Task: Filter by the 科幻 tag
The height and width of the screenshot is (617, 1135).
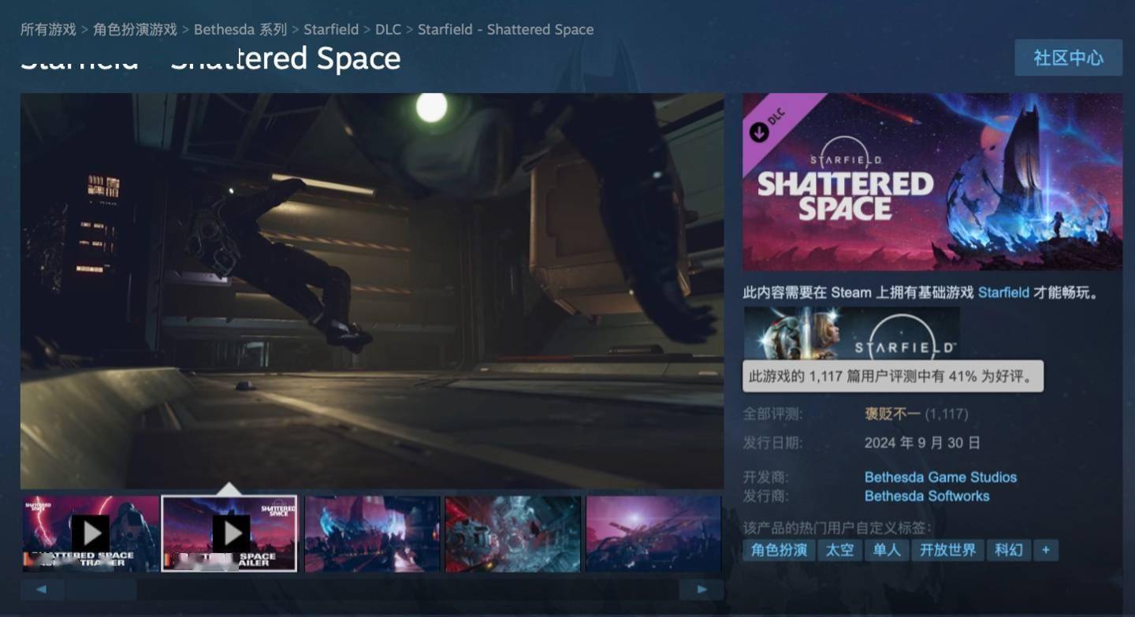Action: tap(1008, 550)
